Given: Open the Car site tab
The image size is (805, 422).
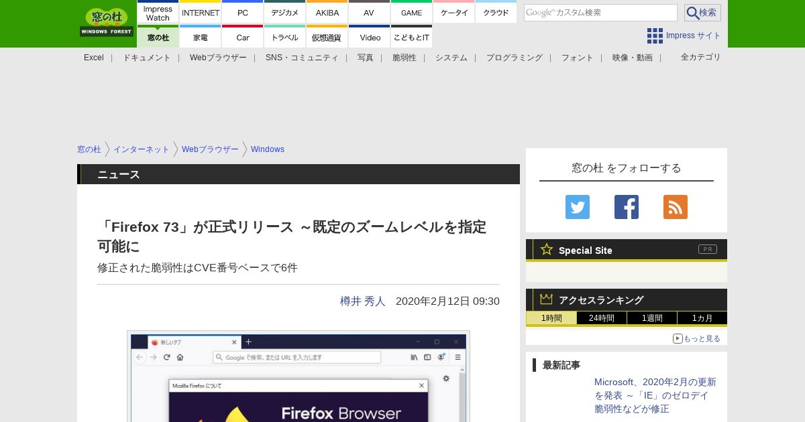Looking at the screenshot, I should click(243, 37).
